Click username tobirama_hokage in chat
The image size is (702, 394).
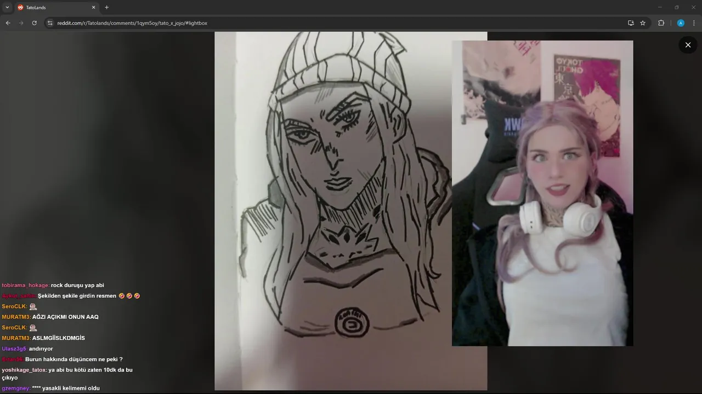click(25, 285)
